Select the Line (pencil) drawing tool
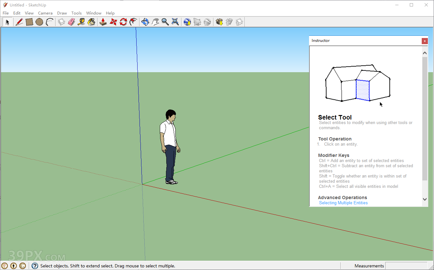This screenshot has width=434, height=270. click(x=19, y=22)
